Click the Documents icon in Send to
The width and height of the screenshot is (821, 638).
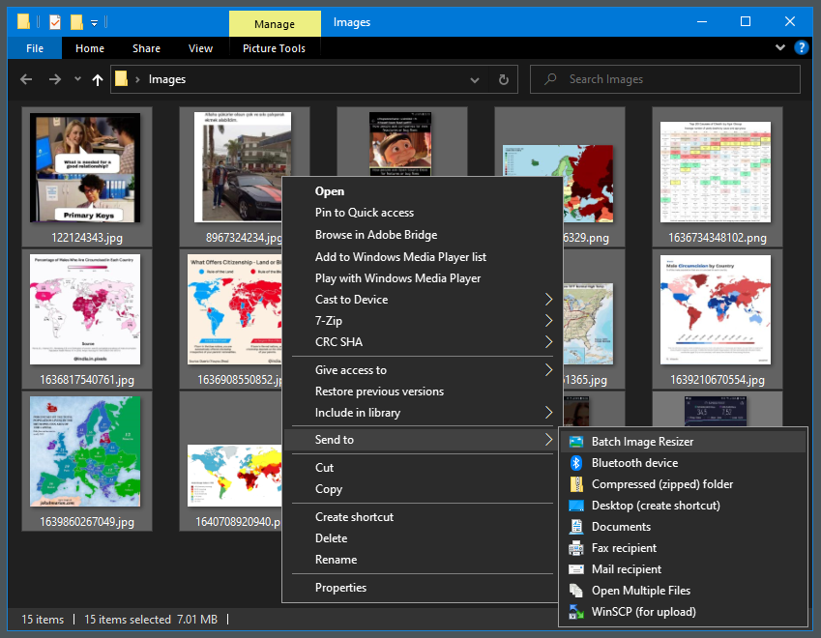(576, 527)
